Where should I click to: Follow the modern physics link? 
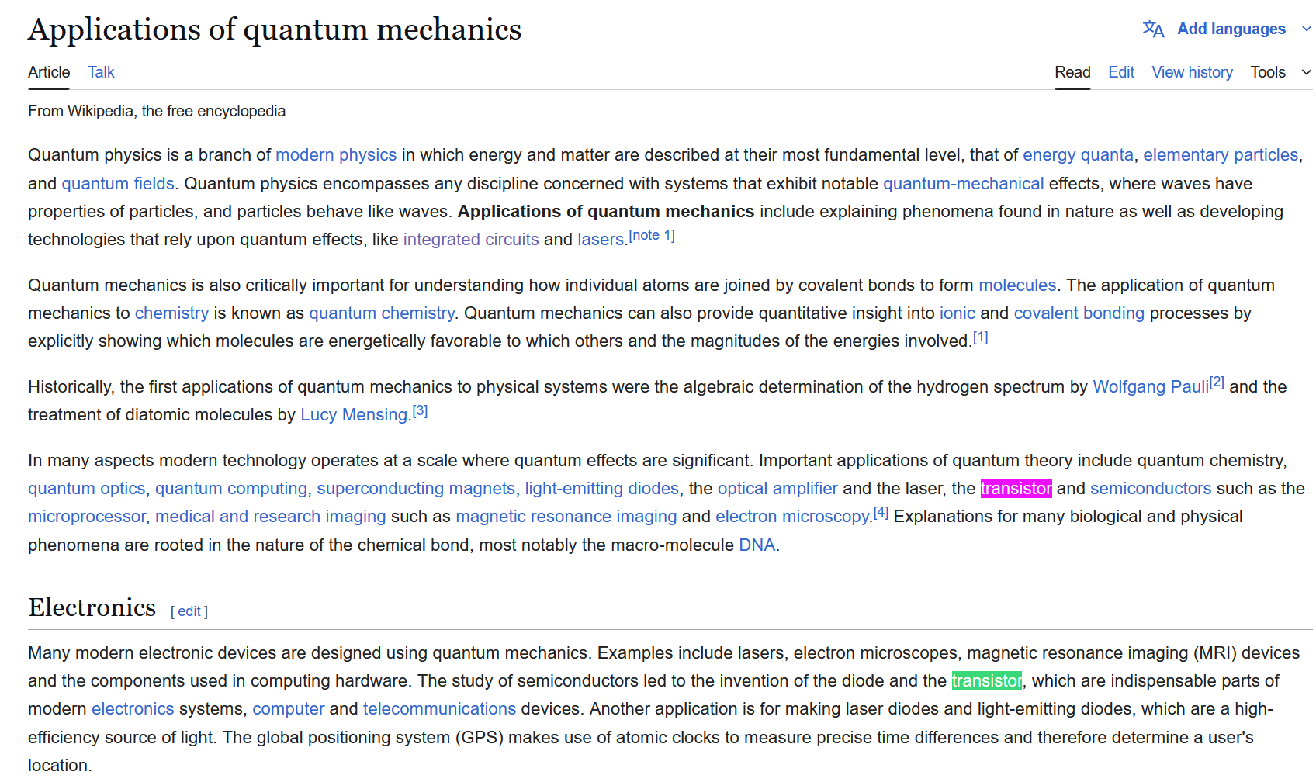tap(336, 155)
